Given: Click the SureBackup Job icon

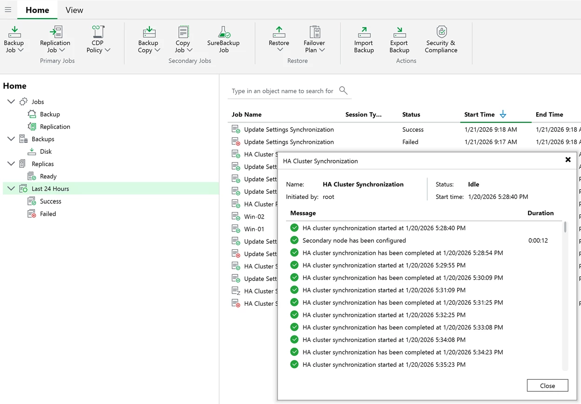Looking at the screenshot, I should tap(223, 32).
